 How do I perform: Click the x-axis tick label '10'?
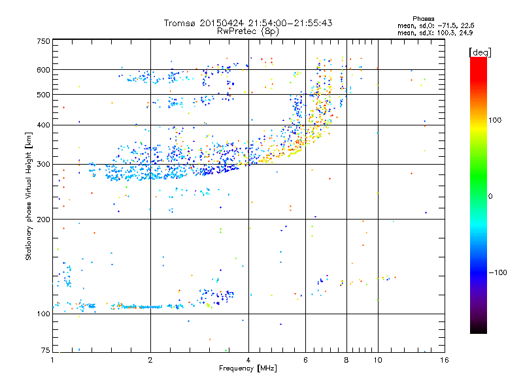click(378, 360)
